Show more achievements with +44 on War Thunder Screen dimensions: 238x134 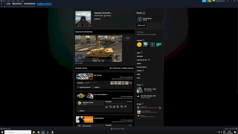(x=130, y=83)
